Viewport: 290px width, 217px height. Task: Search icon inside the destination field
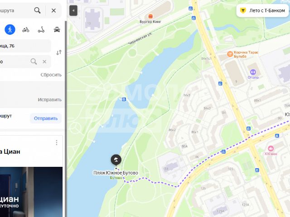tap(34, 61)
